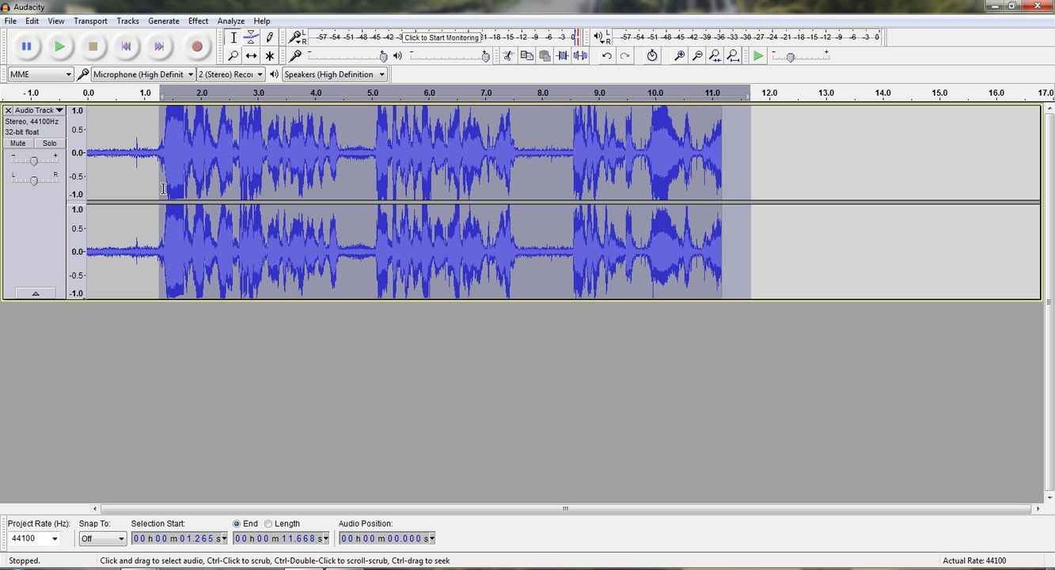The image size is (1055, 570).
Task: Click the Selection Start time field
Action: [x=180, y=538]
